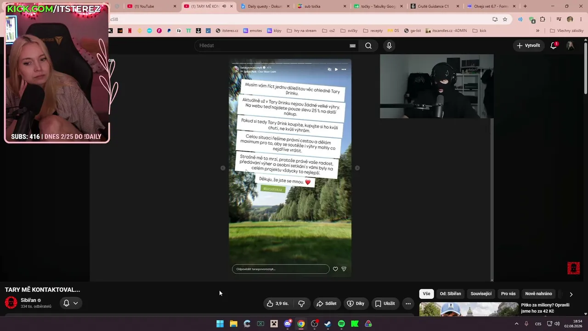
Task: Click the Vytvořit create button
Action: (x=528, y=46)
